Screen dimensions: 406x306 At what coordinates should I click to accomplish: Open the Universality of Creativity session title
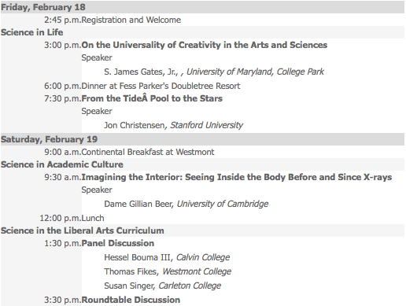[205, 45]
